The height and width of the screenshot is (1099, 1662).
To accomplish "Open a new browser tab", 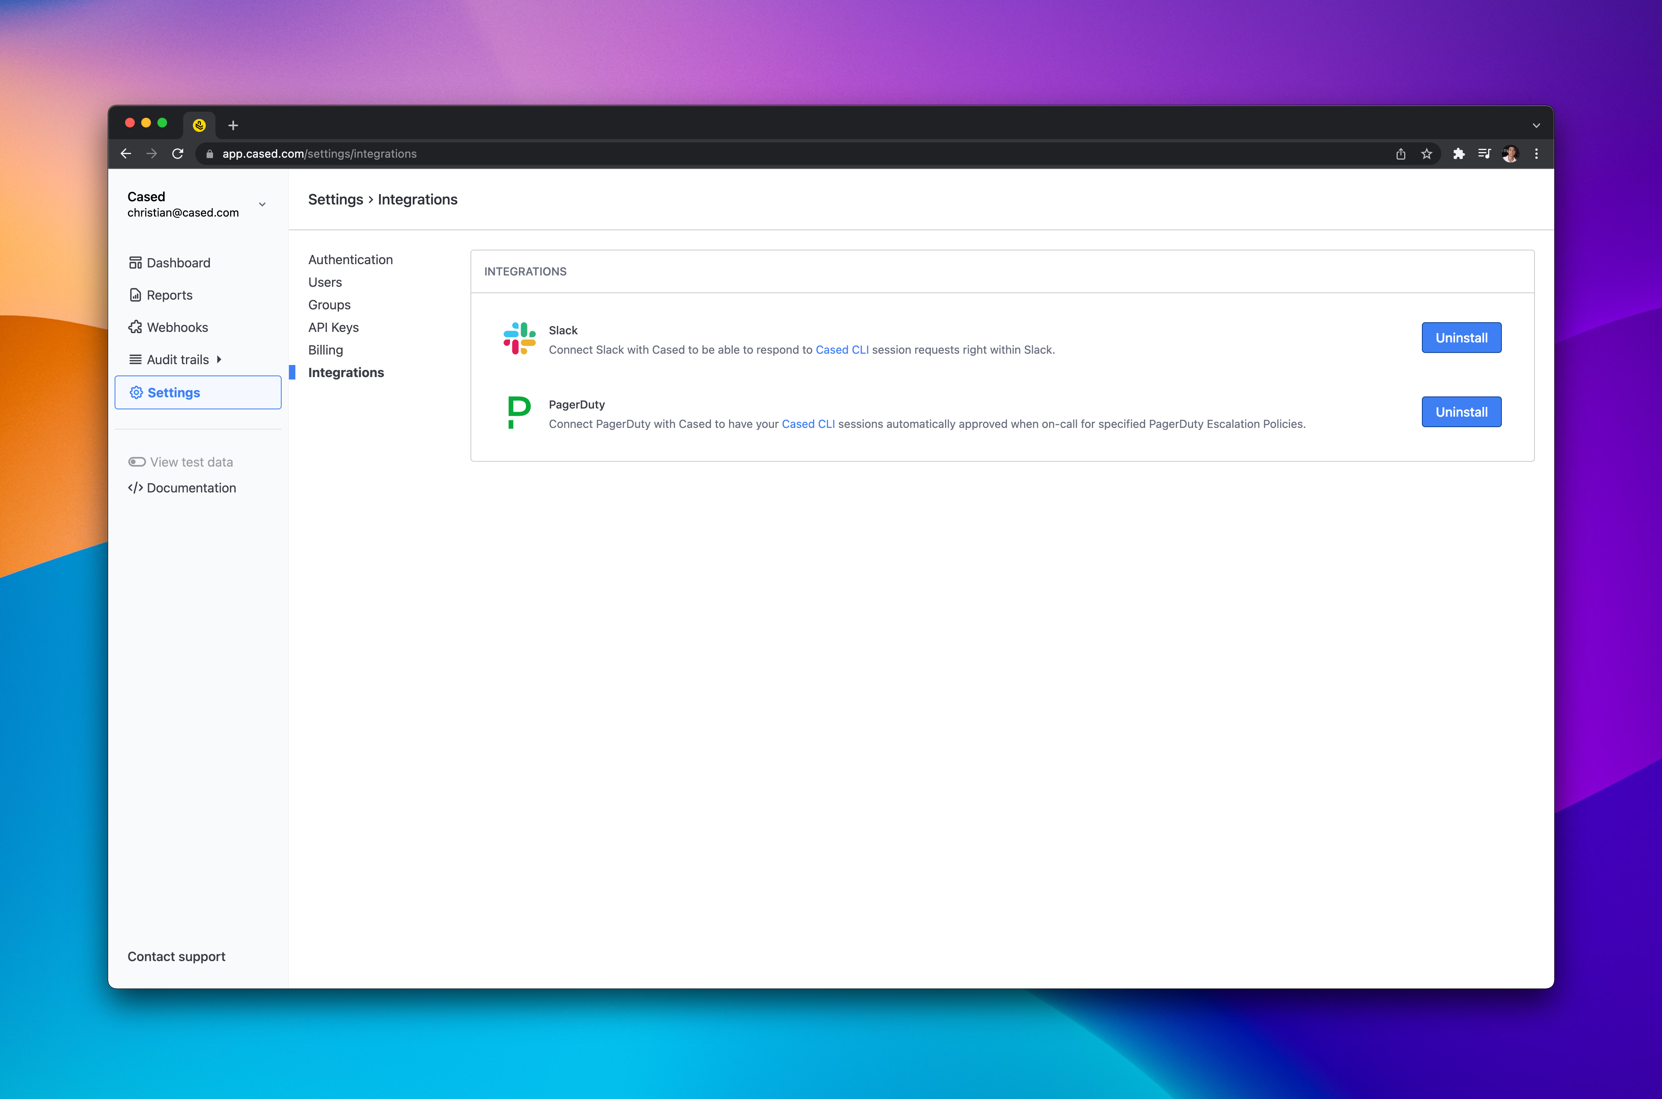I will (x=234, y=125).
